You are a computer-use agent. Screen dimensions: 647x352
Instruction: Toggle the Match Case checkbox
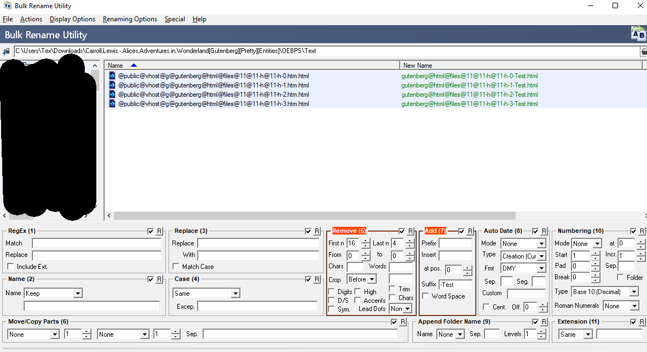(x=176, y=267)
